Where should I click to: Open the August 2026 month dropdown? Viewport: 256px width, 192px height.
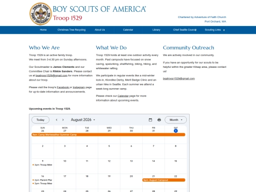(x=83, y=119)
